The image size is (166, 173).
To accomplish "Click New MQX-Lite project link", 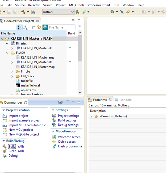I will [x=24, y=134].
